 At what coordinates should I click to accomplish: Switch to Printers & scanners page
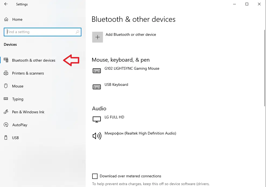click(28, 73)
